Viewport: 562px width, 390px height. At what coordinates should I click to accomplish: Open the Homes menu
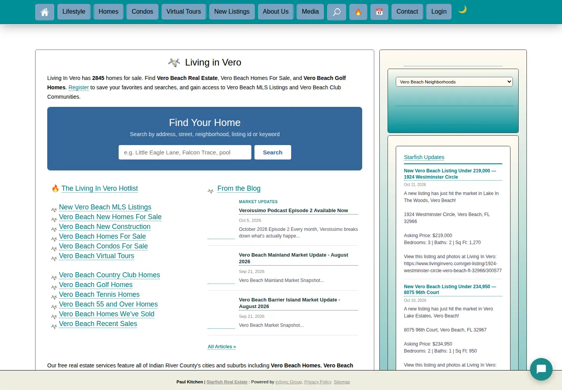108,12
